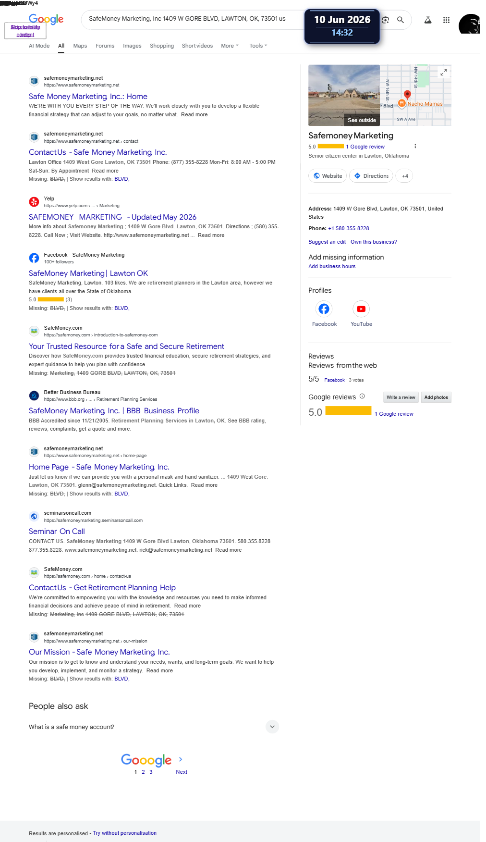Screen dimensions: 486x842
Task: Open more options for Safemoney Marketing
Action: coord(415,146)
